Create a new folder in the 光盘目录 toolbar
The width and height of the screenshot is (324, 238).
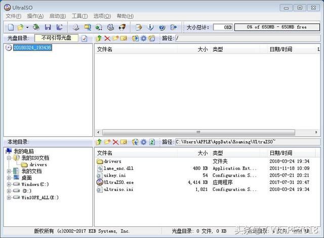click(115, 38)
